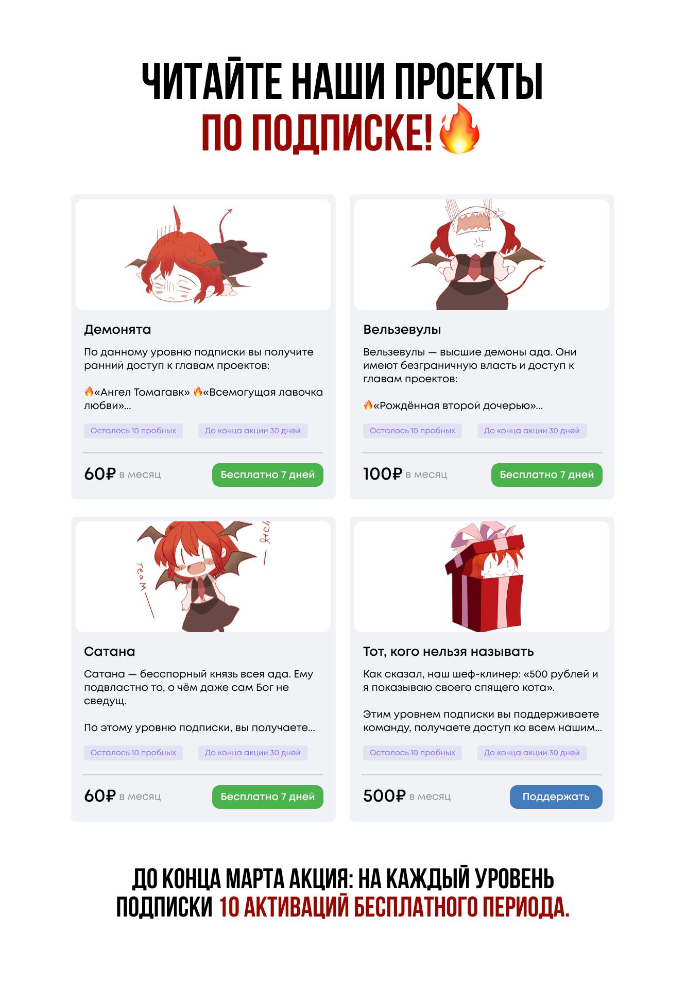Start the 7-day free trial for Сатана
The width and height of the screenshot is (686, 984).
pyautogui.click(x=268, y=796)
